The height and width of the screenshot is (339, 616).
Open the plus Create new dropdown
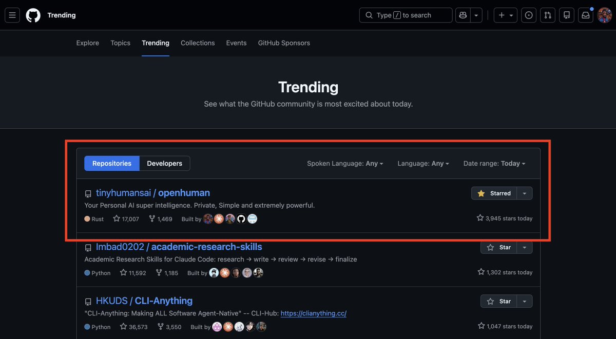506,15
